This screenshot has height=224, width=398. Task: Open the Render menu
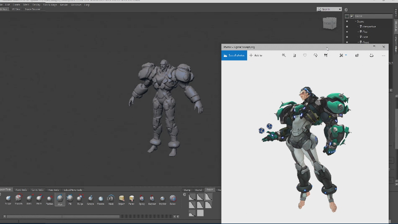(x=64, y=5)
